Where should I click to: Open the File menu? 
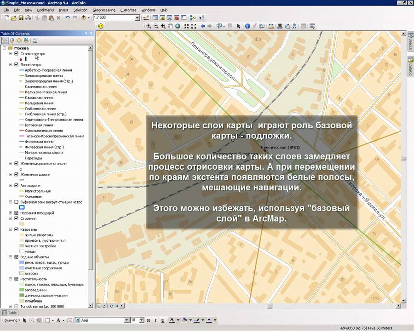coord(6,10)
